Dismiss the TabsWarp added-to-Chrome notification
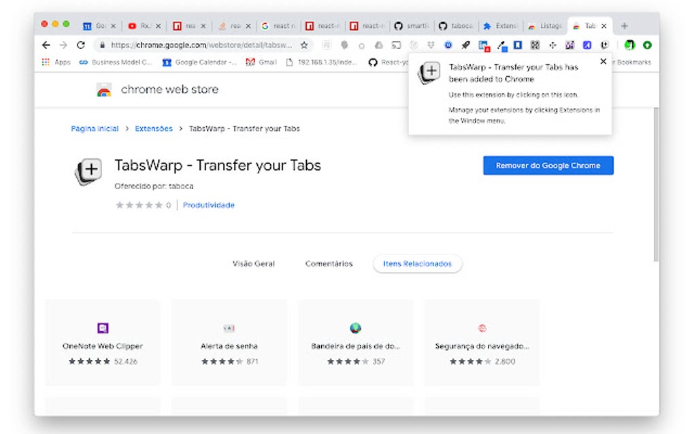Viewport: 694px width, 434px height. click(x=603, y=61)
